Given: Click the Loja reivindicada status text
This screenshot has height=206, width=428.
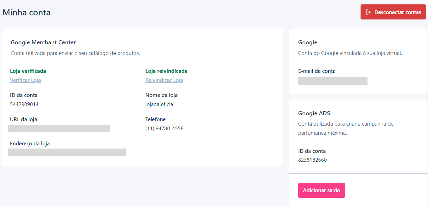Looking at the screenshot, I should coord(166,71).
